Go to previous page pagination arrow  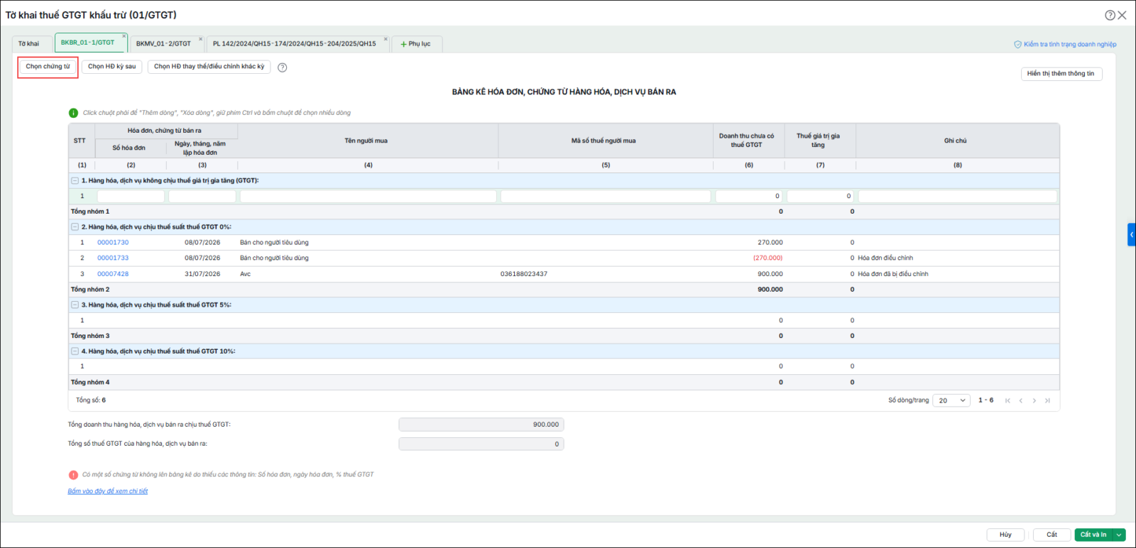pos(1021,400)
